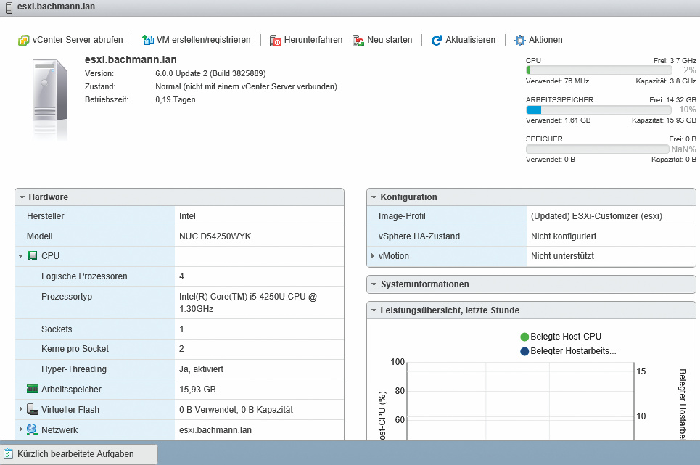Click Hyper-Threading Ja, aktiviert value

coord(202,369)
